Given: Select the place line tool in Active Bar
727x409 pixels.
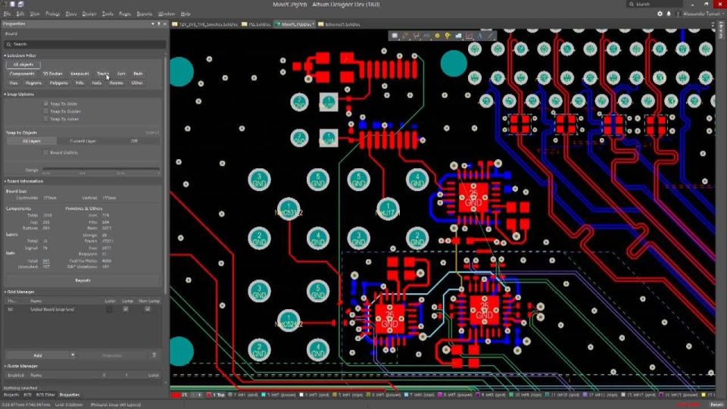Looking at the screenshot, I should tap(491, 36).
